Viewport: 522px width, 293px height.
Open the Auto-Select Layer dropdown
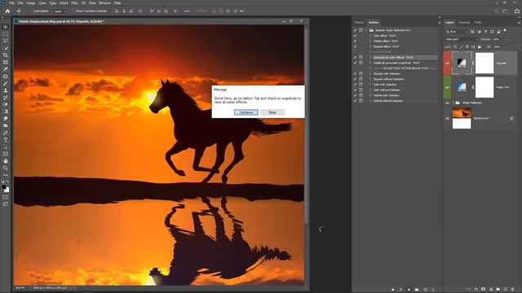(60, 11)
